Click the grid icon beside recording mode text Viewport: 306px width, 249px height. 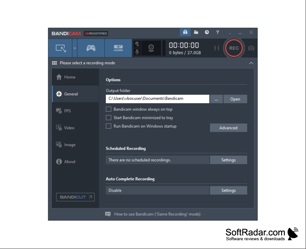coord(54,63)
